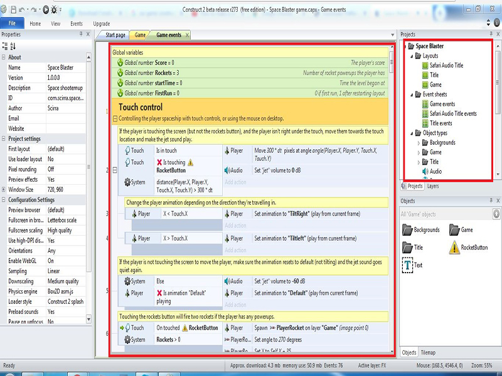Viewport: 502px width, 376px height.
Task: Collapse the Layouts folder in Projects
Action: click(x=412, y=56)
